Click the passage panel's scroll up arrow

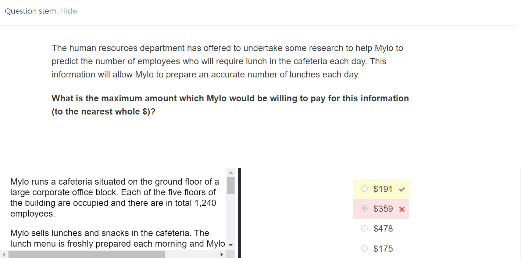point(231,172)
